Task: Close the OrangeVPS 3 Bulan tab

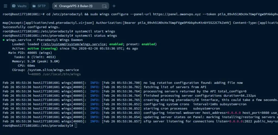Action: click(x=56, y=6)
